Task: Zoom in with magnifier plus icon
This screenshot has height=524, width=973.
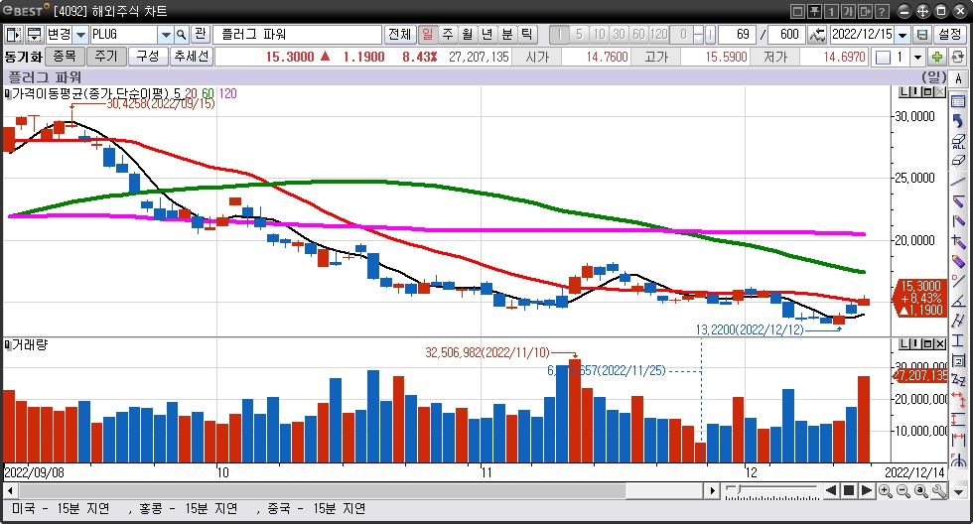Action: pos(886,491)
